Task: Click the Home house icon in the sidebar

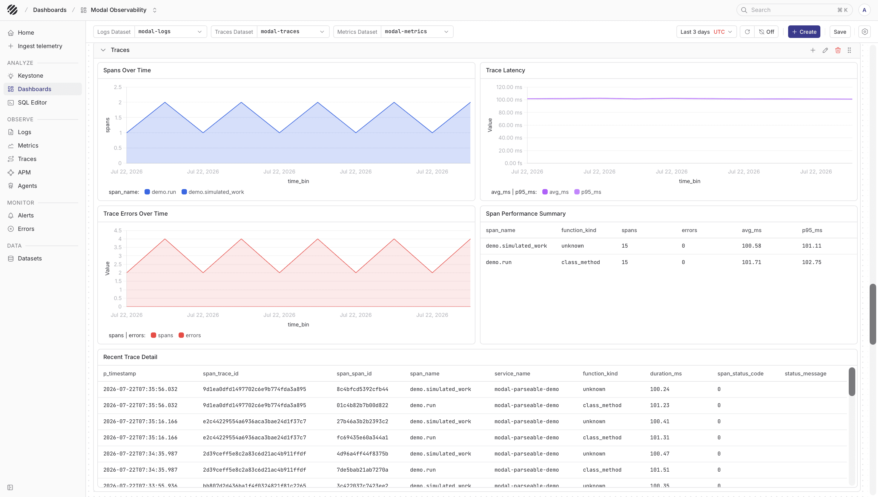Action: (x=11, y=33)
